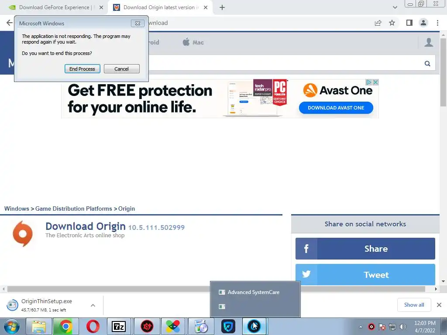Click the Tweet button

click(x=365, y=275)
